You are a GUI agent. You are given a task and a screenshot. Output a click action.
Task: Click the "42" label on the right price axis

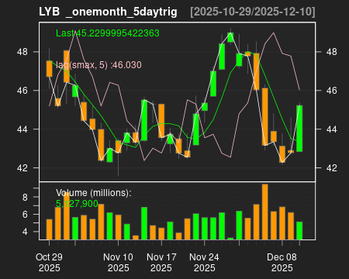pyautogui.click(x=332, y=168)
